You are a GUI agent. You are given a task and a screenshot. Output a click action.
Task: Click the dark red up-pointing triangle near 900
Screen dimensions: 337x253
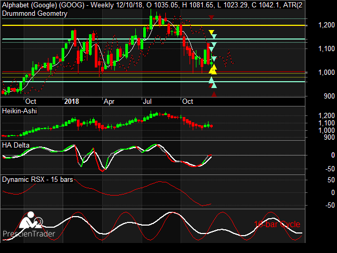click(x=214, y=94)
